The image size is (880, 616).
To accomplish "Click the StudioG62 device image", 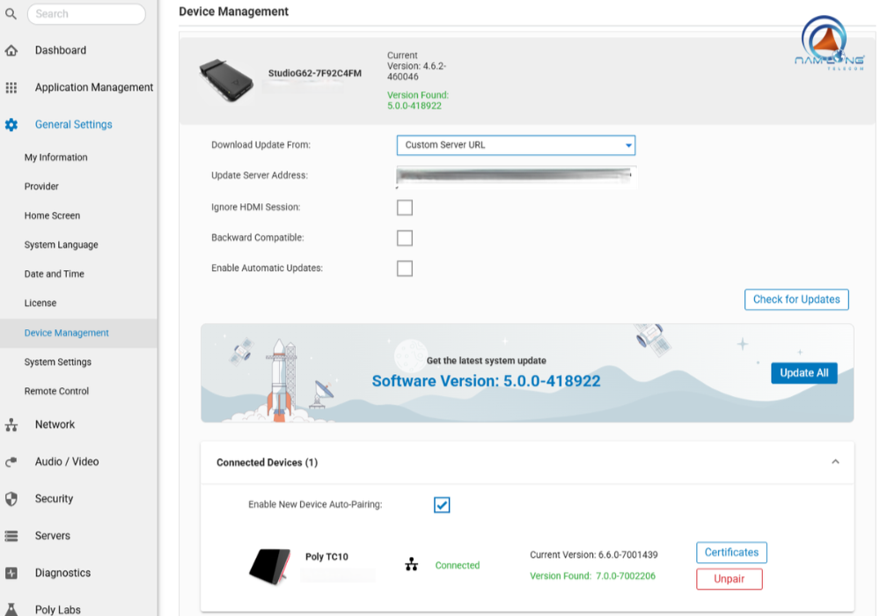I will (226, 81).
